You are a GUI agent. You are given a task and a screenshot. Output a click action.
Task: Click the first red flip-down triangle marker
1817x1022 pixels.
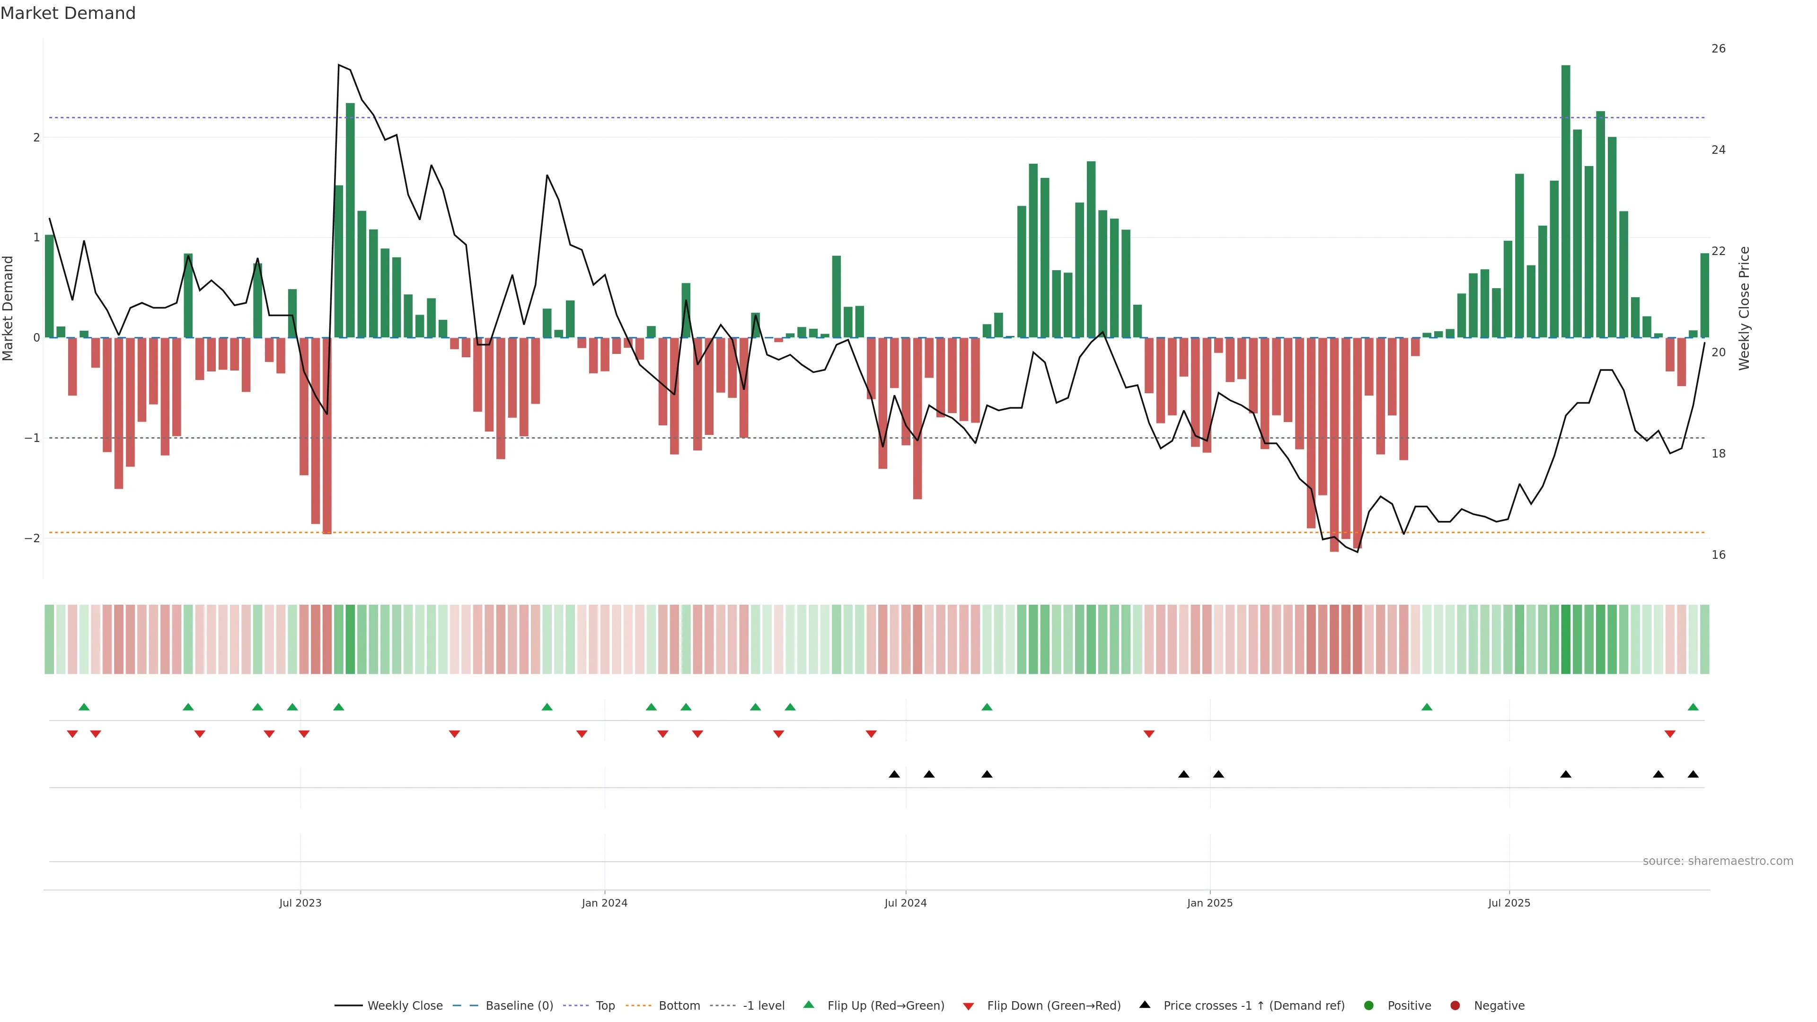pyautogui.click(x=72, y=734)
